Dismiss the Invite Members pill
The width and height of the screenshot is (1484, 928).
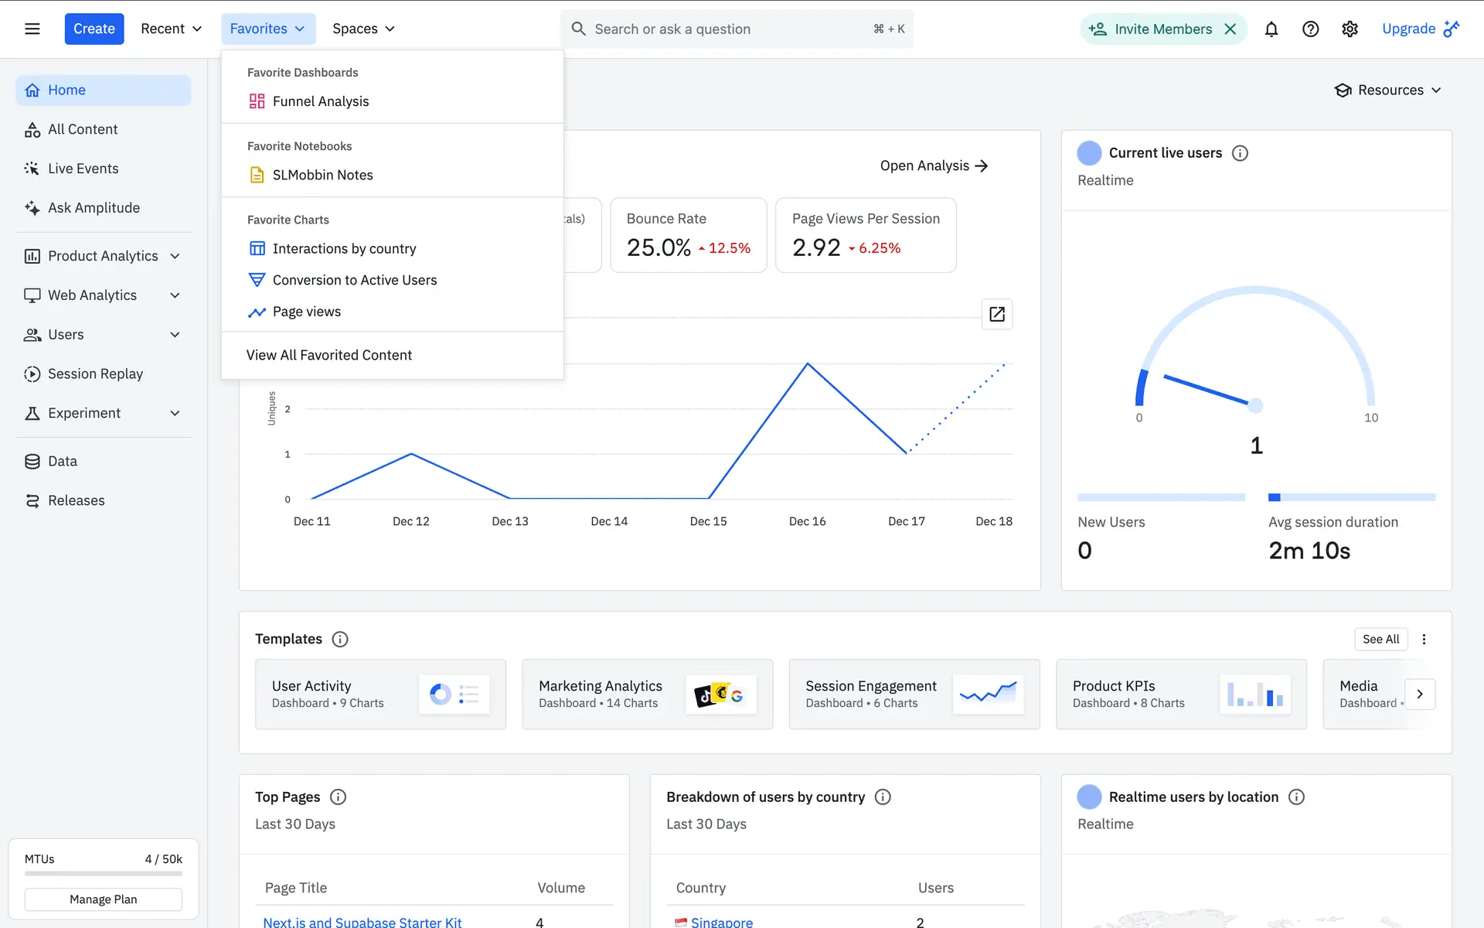[1230, 29]
